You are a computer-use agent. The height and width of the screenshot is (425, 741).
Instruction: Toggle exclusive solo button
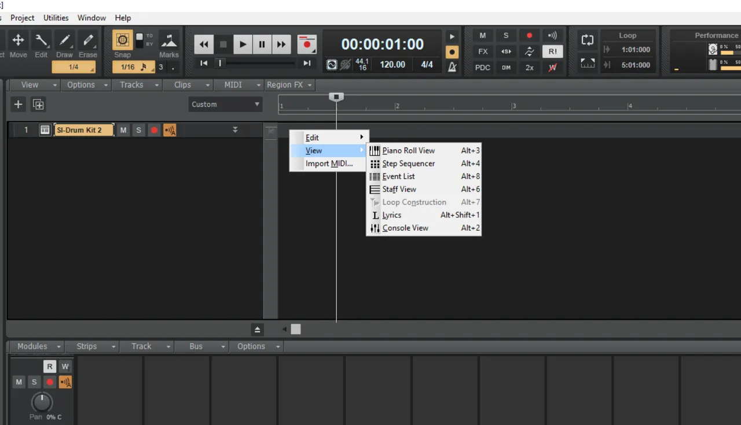pyautogui.click(x=506, y=51)
